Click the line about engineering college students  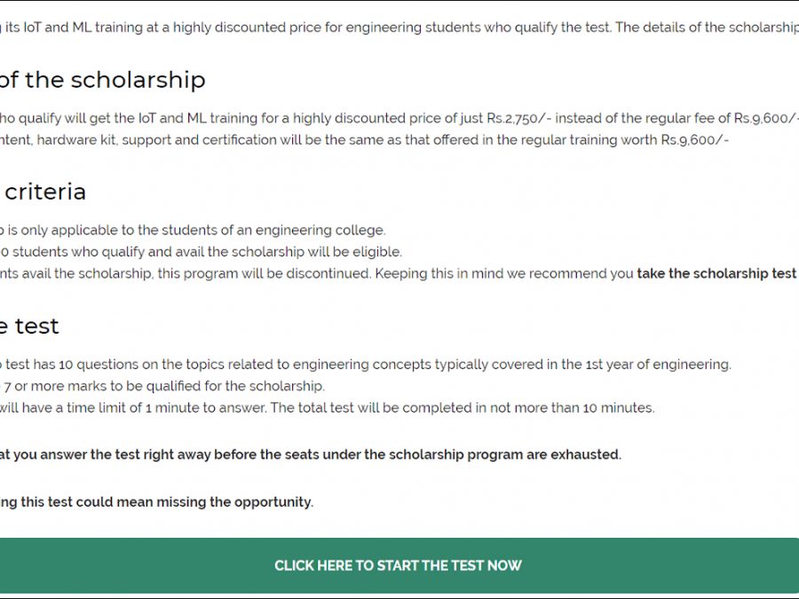pos(193,230)
